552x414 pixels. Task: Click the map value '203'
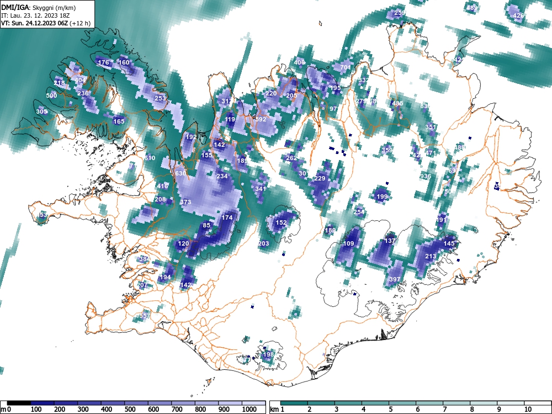[263, 243]
